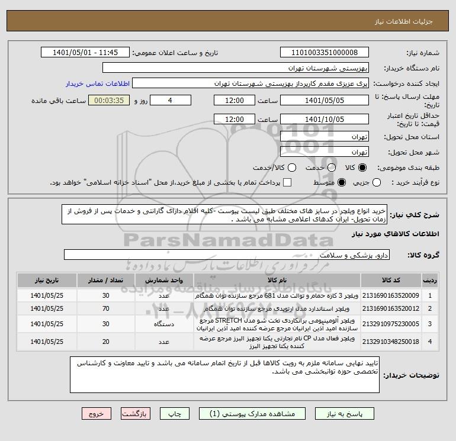Click product name ویلچر فعال مدل CP
456x441 pixels.
coord(277,342)
